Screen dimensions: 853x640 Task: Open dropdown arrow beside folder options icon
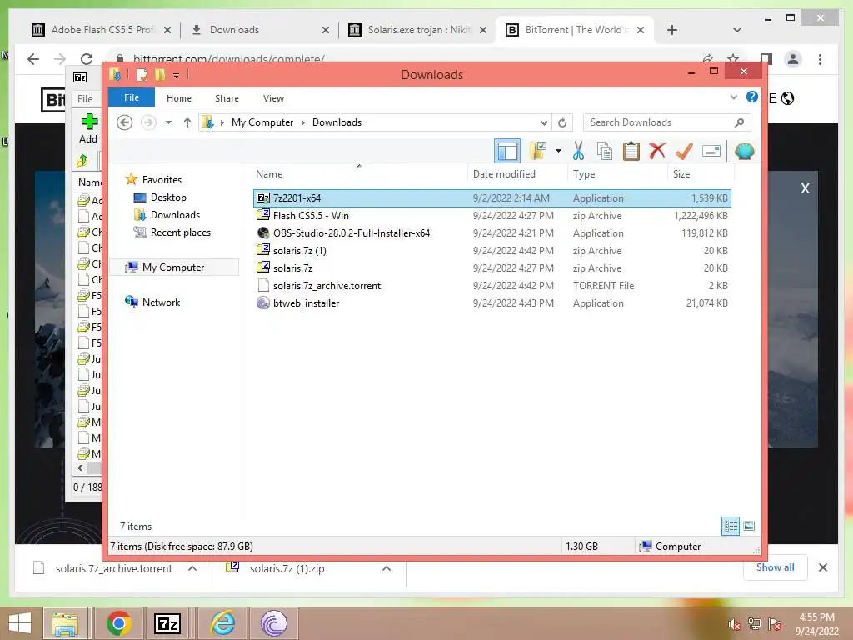[558, 151]
